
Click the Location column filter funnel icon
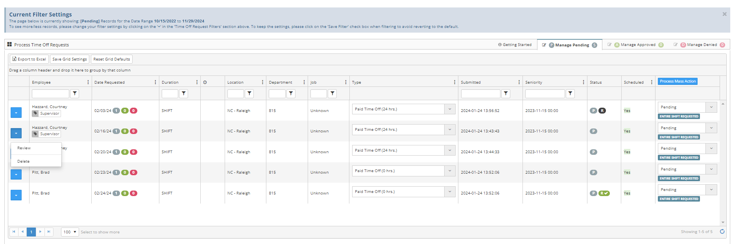(249, 94)
